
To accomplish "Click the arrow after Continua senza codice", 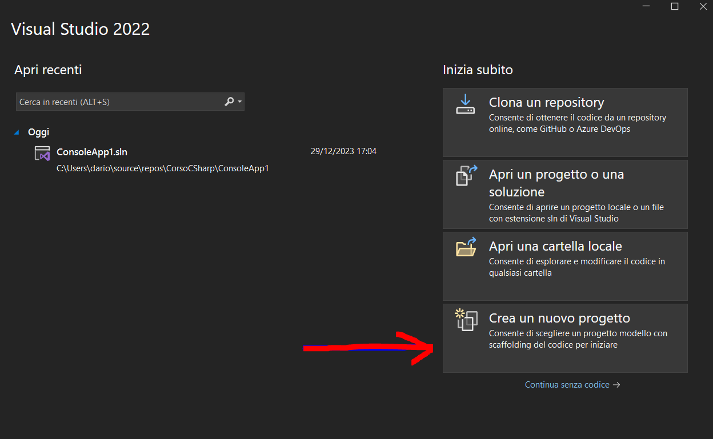I will pos(616,385).
